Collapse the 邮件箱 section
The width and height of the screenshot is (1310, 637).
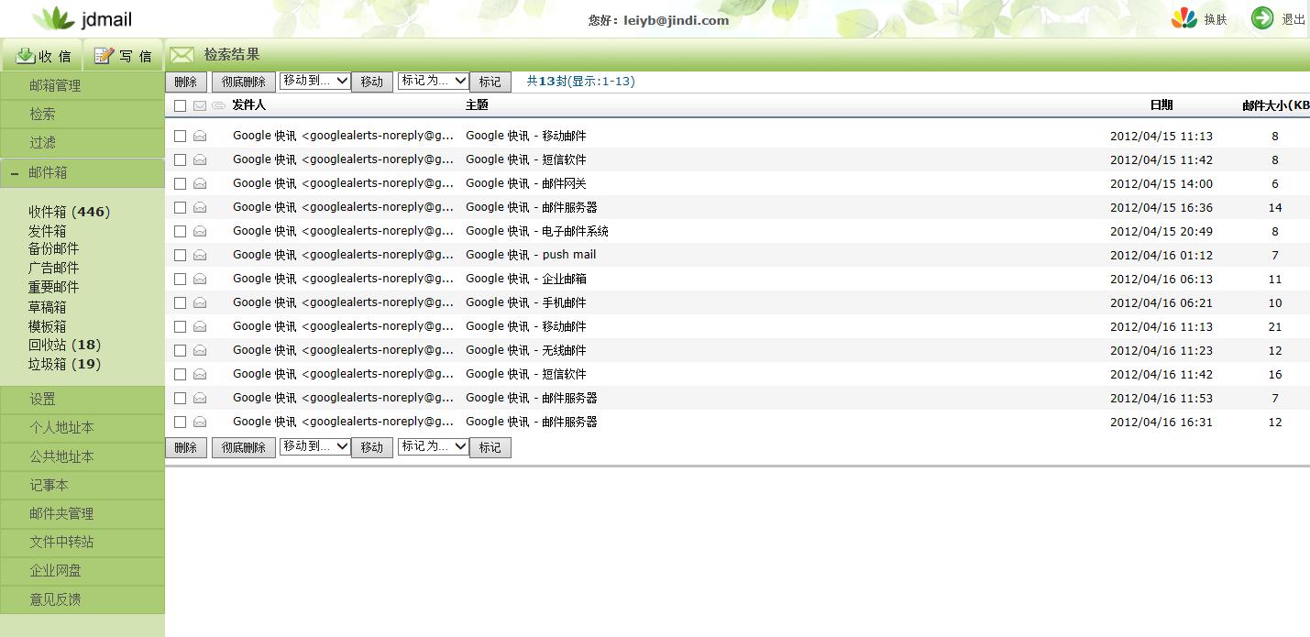pyautogui.click(x=15, y=173)
